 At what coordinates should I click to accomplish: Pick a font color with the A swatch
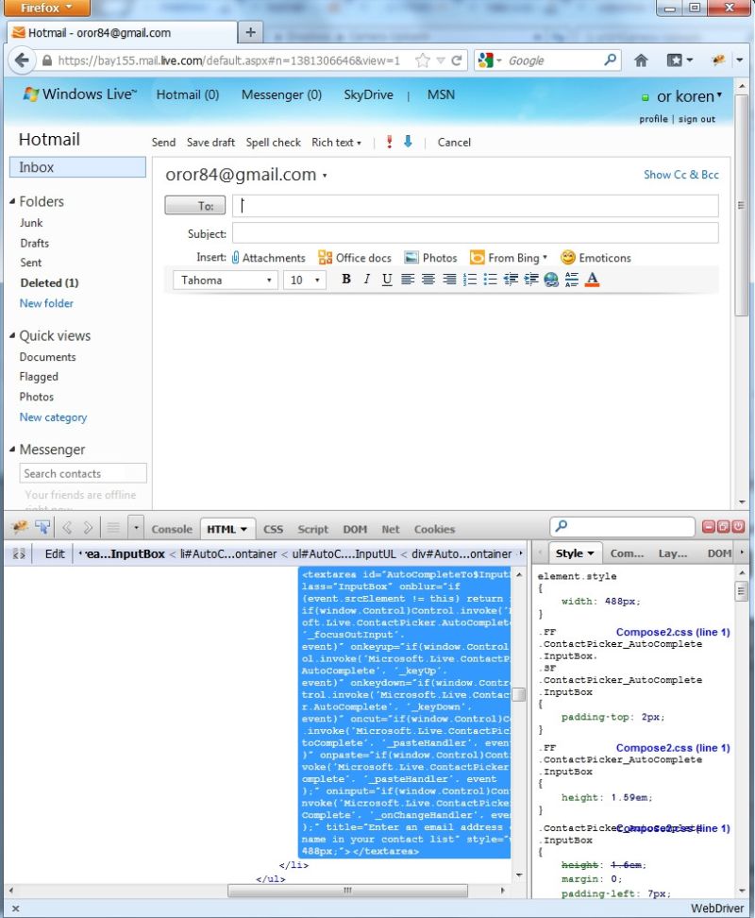592,279
